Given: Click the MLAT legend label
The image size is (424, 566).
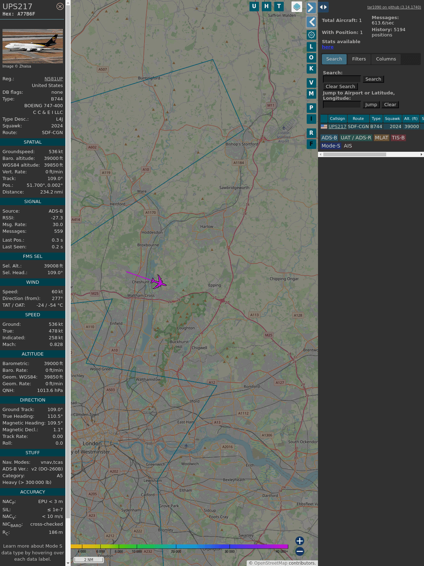Looking at the screenshot, I should click(382, 138).
